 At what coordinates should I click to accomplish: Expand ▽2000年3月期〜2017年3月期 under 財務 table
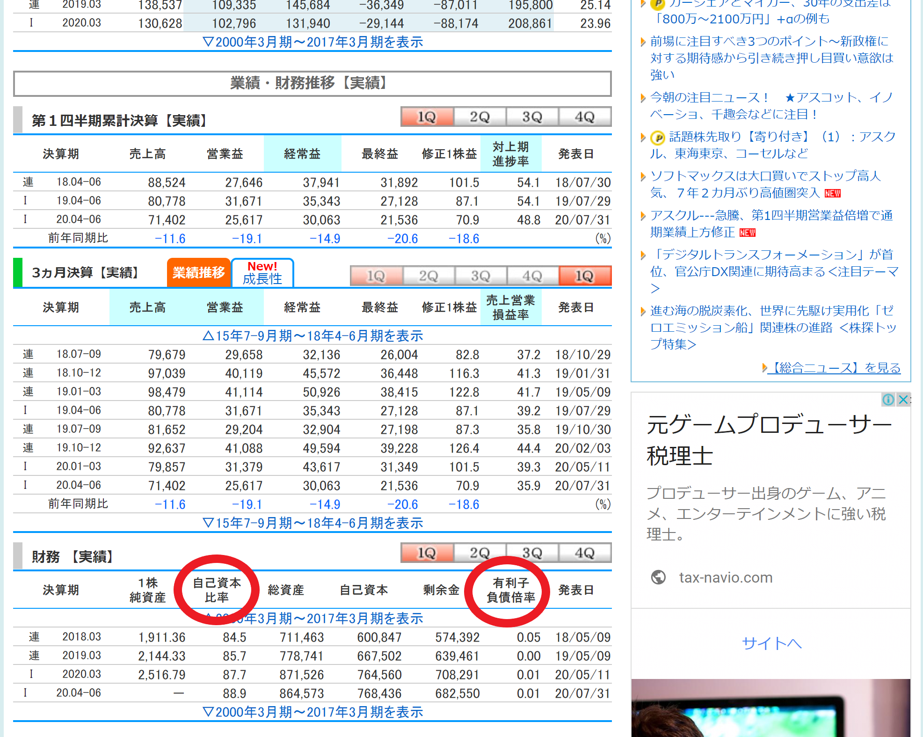(x=313, y=712)
